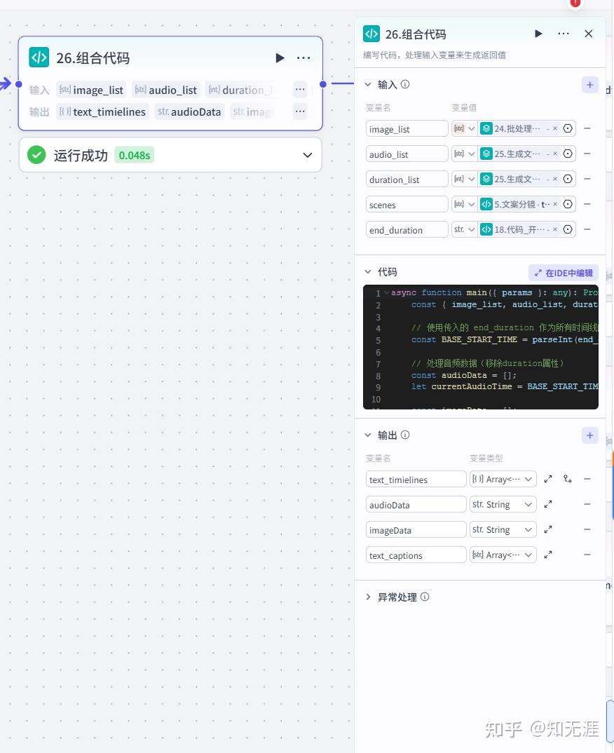The image size is (614, 753).
Task: Open type dropdown for end_duration input
Action: click(x=464, y=229)
